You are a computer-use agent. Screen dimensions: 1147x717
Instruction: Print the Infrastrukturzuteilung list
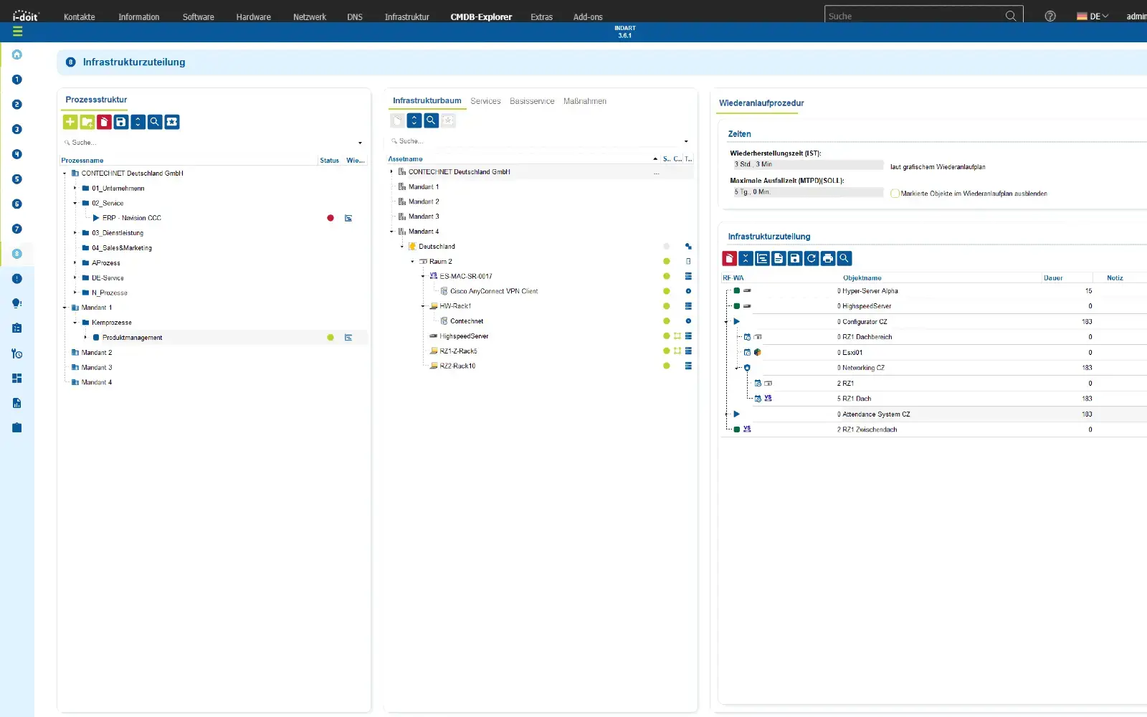point(829,259)
